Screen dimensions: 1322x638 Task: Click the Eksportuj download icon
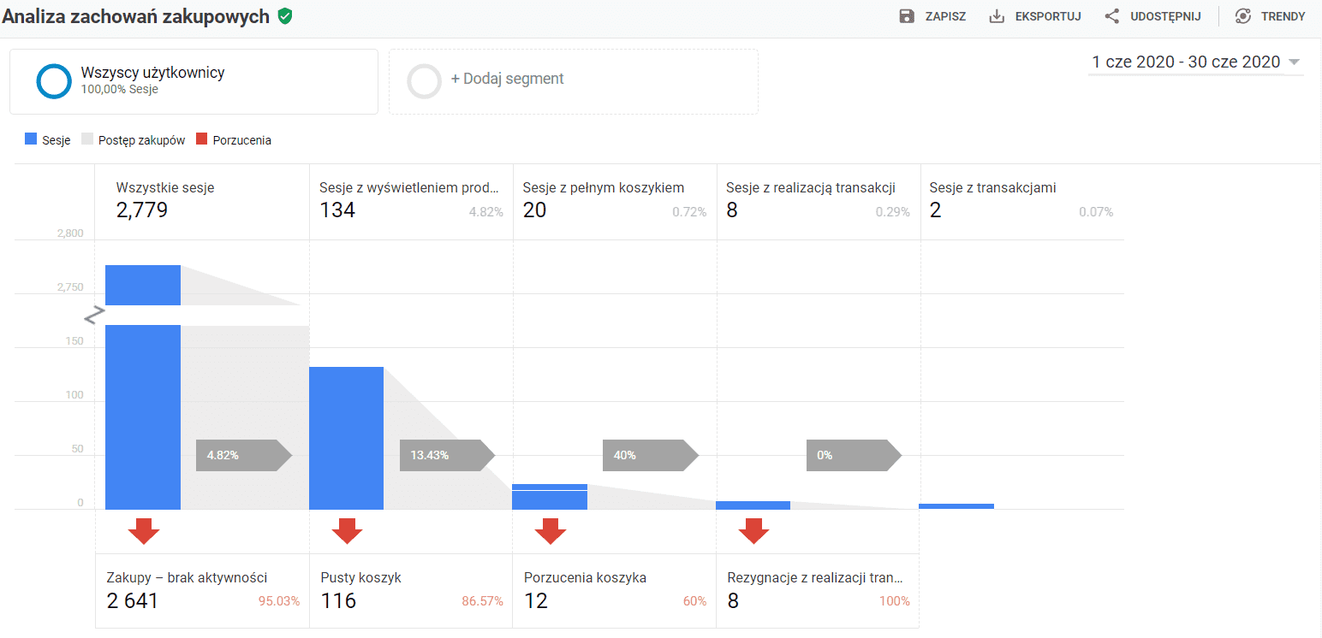click(997, 16)
